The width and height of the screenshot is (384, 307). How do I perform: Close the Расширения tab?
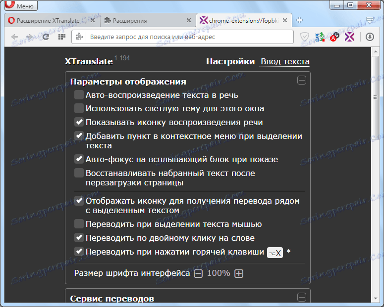189,21
